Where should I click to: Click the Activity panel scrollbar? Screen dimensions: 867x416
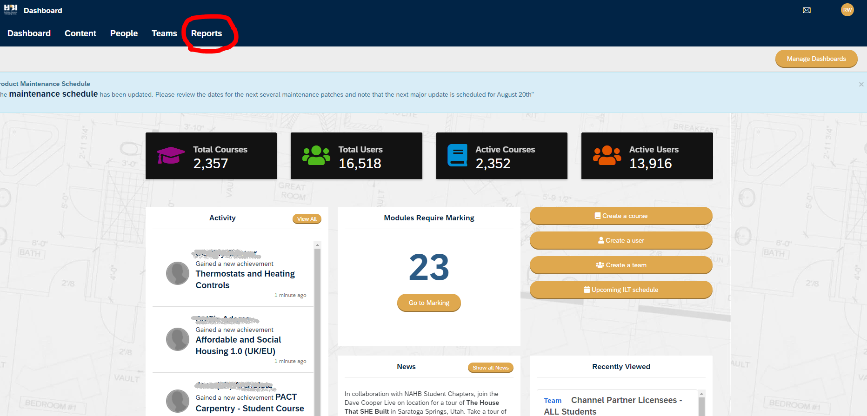pos(317,325)
